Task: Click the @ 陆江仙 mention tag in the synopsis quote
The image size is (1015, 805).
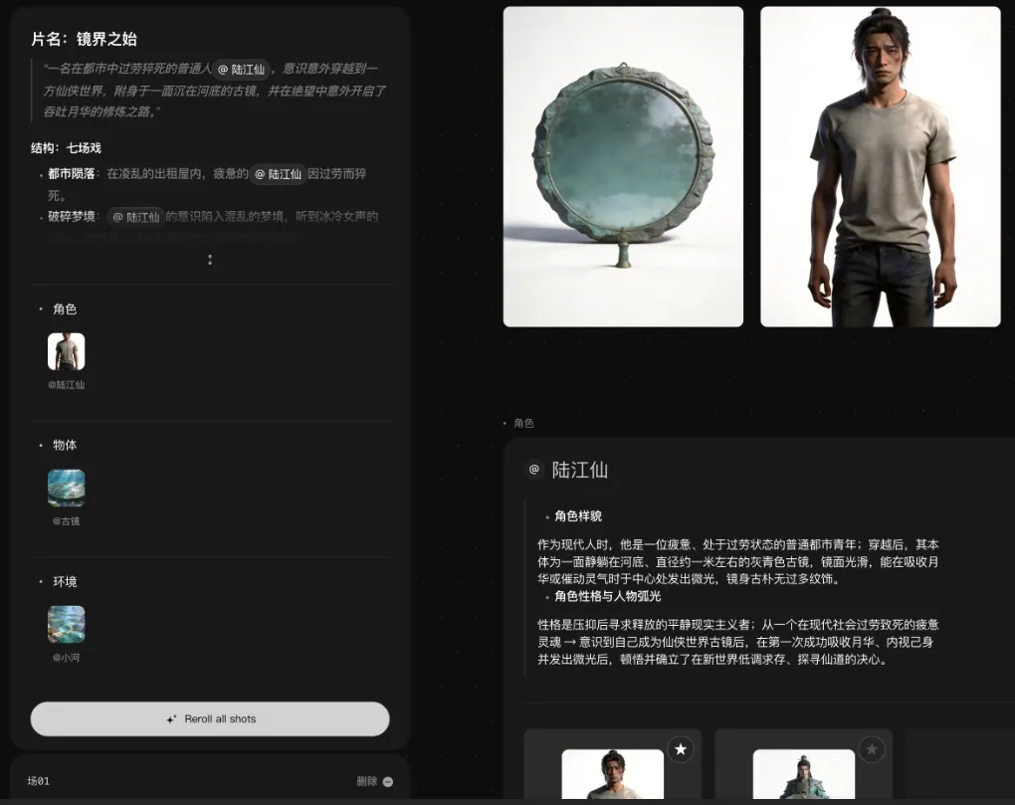Action: (241, 70)
